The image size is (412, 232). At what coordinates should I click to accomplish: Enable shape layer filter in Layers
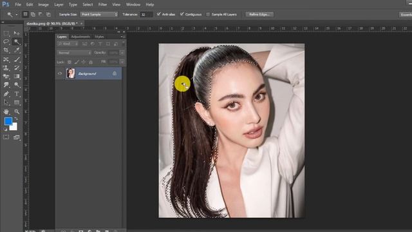[x=108, y=44]
